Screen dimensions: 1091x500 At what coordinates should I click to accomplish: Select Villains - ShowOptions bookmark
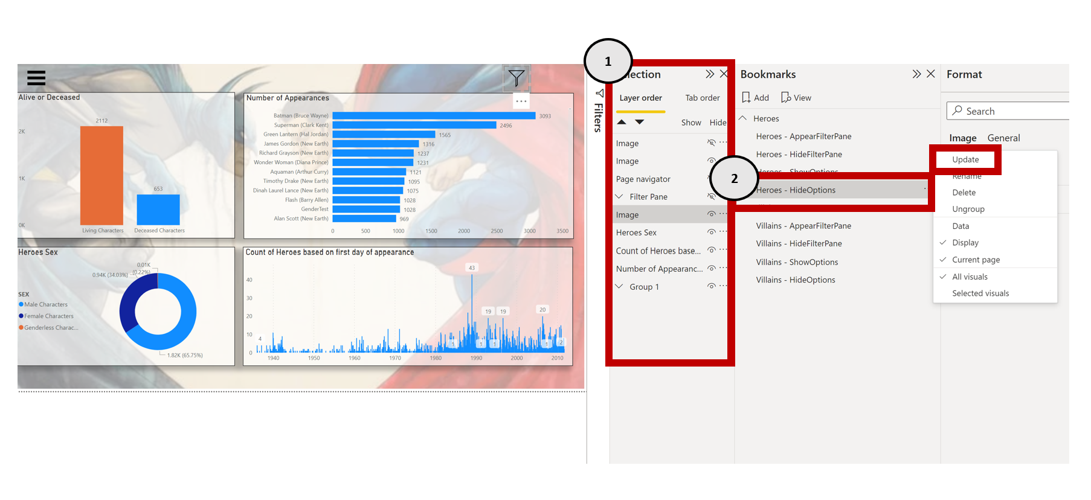click(797, 262)
